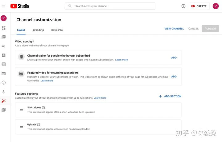
Task: Click the Help question mark icon
Action: point(183,6)
